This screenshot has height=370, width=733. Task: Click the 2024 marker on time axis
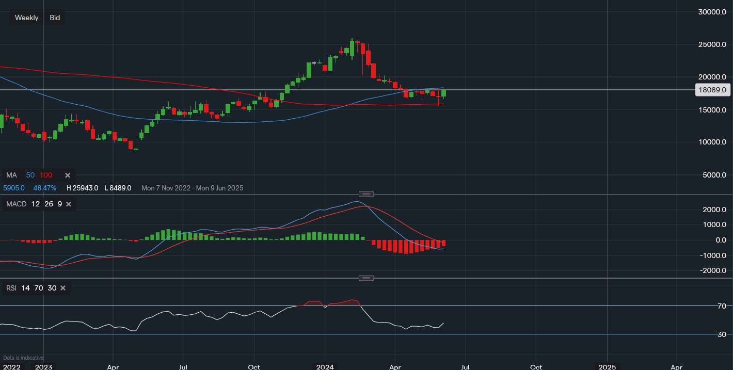(x=325, y=367)
